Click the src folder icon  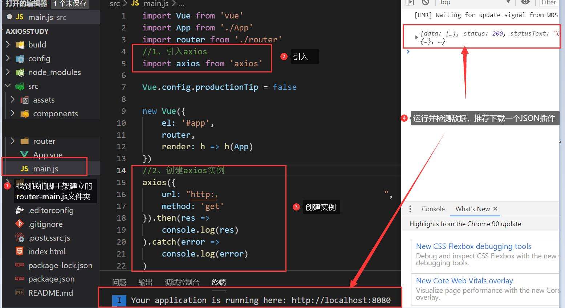pyautogui.click(x=20, y=86)
